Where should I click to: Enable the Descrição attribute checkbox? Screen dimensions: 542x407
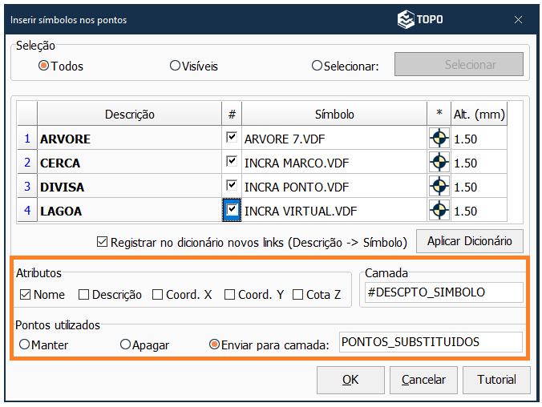(84, 295)
